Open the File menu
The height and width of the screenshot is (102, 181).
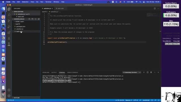coord(14,2)
